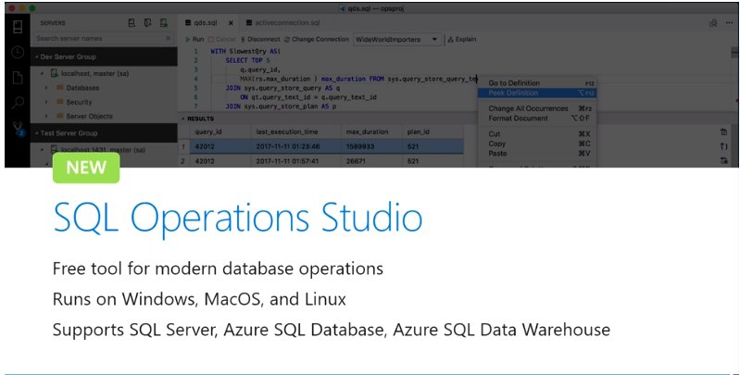
Task: Click the third results-pane icon on right
Action: pos(723,161)
